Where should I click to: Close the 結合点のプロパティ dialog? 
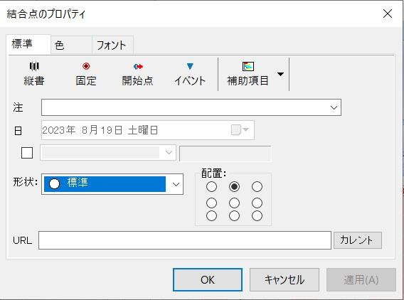(x=387, y=14)
